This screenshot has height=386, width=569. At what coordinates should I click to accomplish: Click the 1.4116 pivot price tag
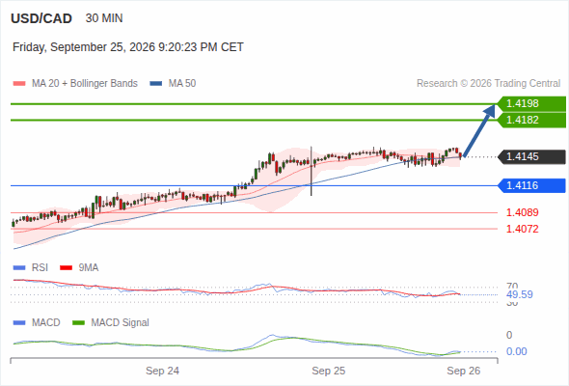531,185
